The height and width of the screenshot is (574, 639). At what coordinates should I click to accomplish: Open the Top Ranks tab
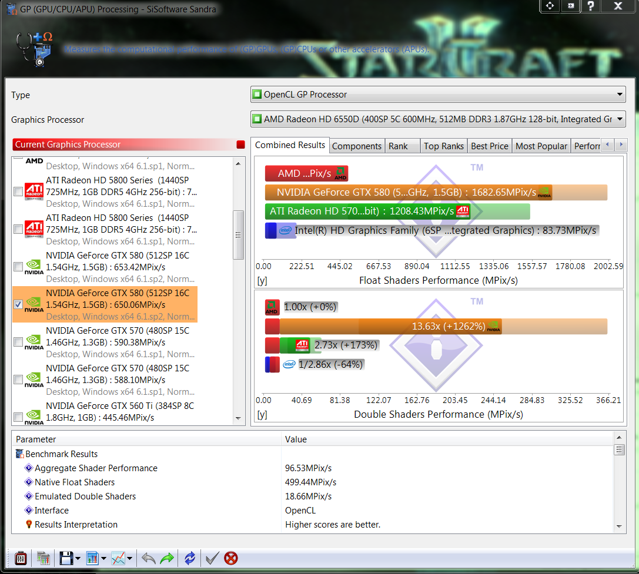pos(444,146)
